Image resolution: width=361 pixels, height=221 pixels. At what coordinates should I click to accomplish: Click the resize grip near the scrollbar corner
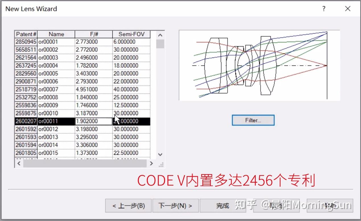161,164
